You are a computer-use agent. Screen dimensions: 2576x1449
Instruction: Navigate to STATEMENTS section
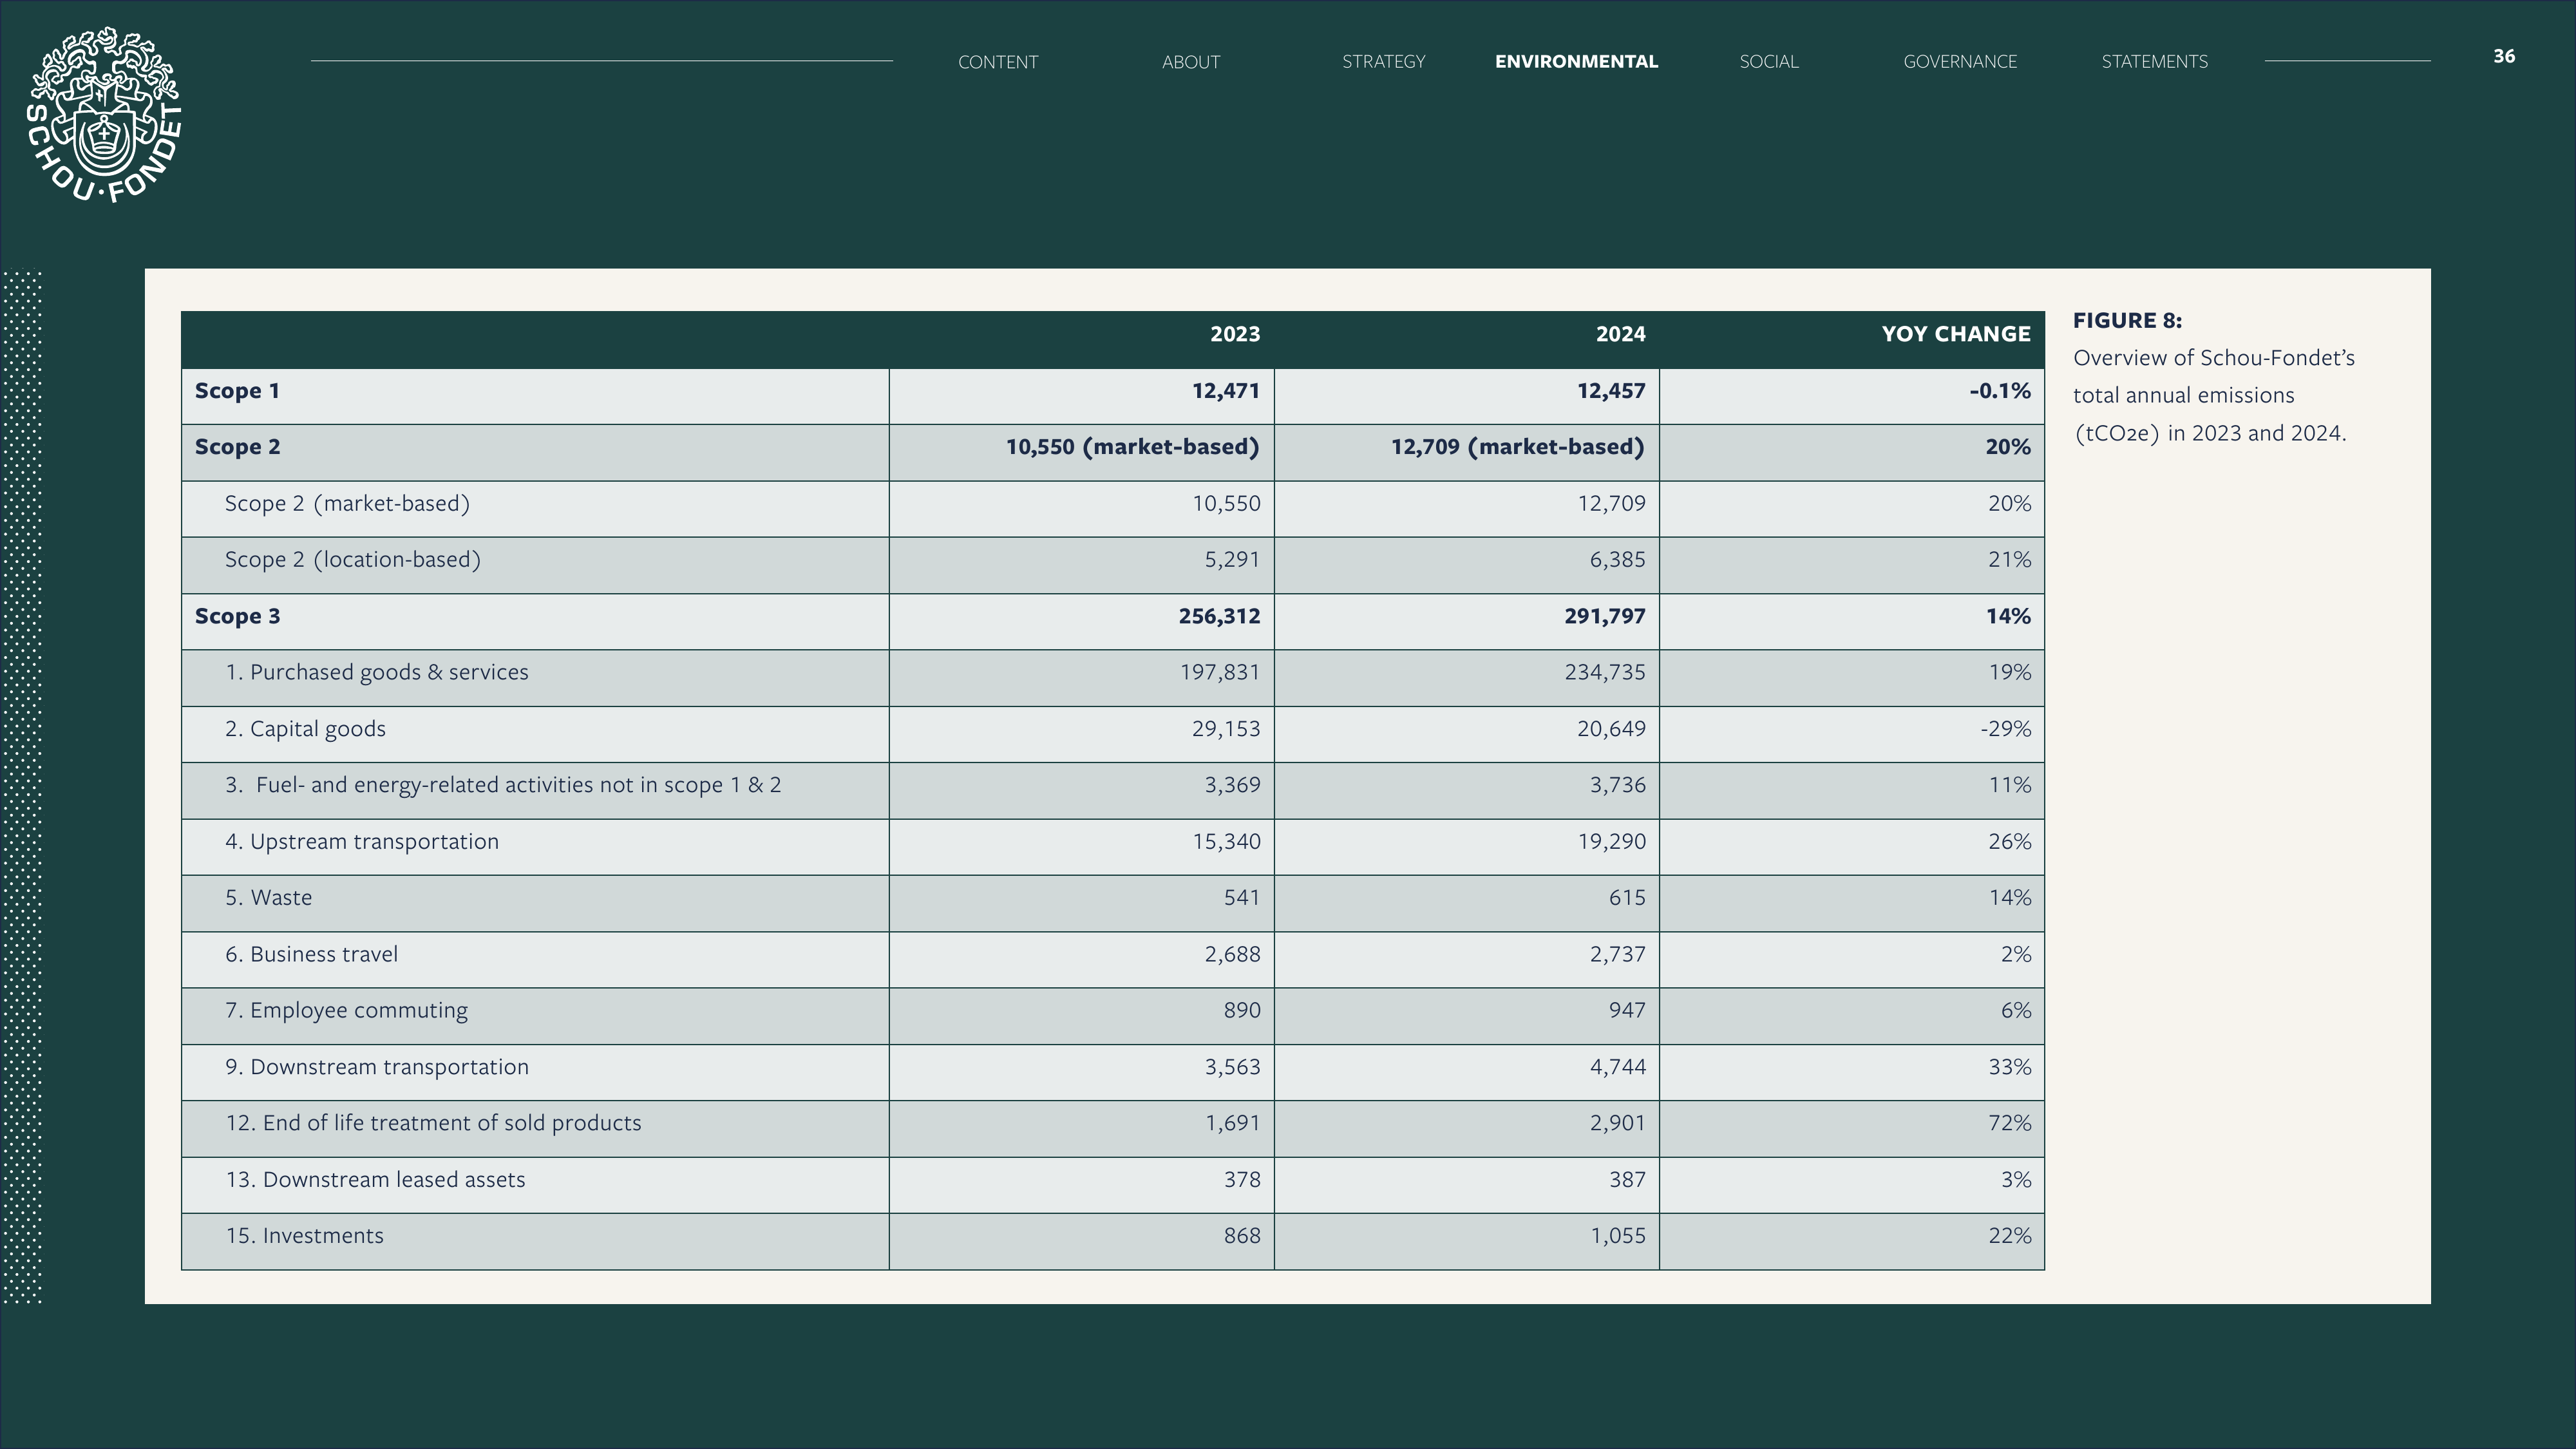(2155, 62)
